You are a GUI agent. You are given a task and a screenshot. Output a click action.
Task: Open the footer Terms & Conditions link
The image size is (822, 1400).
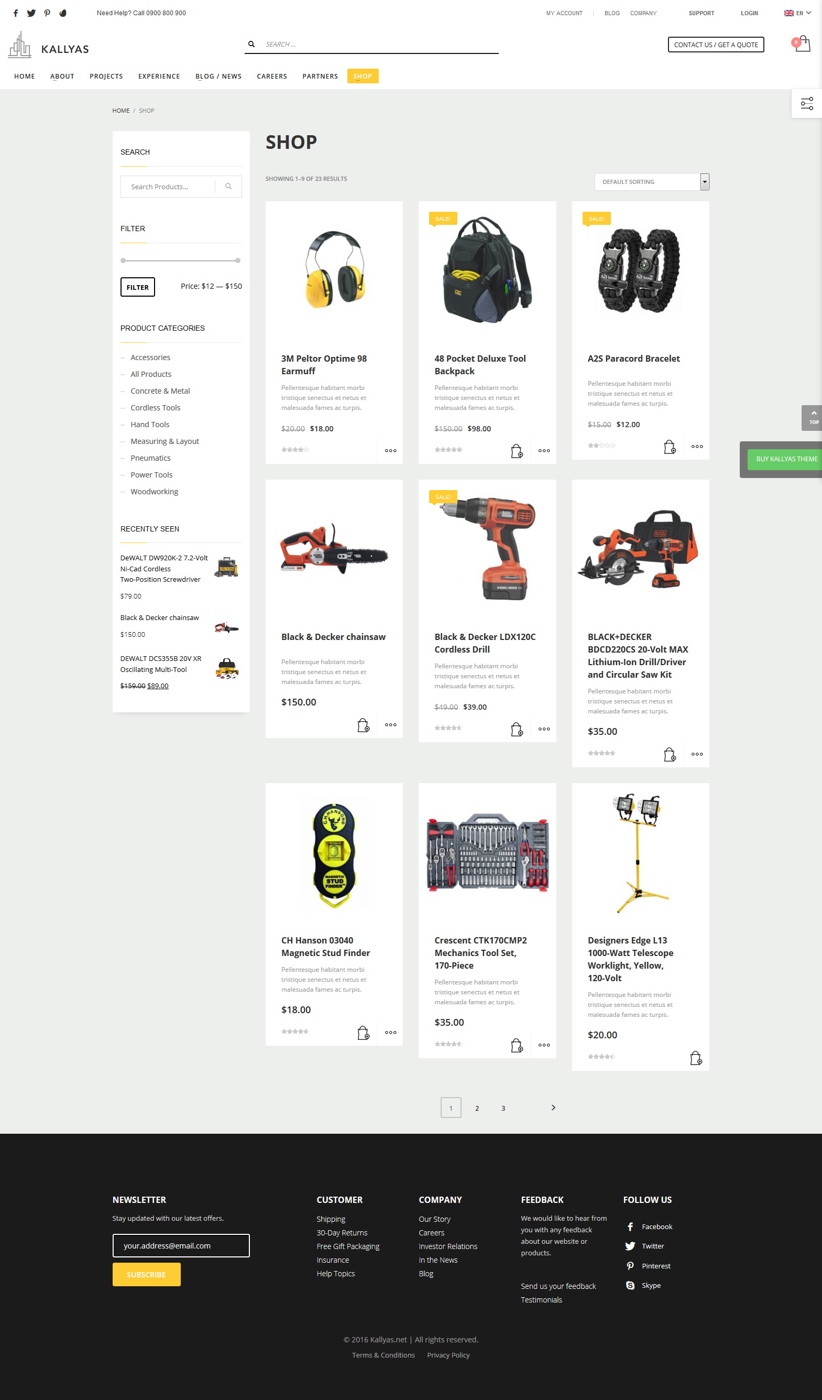click(x=383, y=1355)
